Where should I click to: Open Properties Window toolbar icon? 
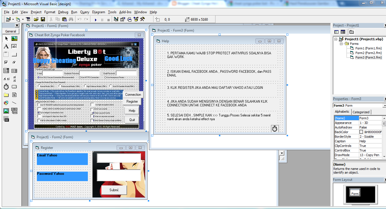(123, 20)
